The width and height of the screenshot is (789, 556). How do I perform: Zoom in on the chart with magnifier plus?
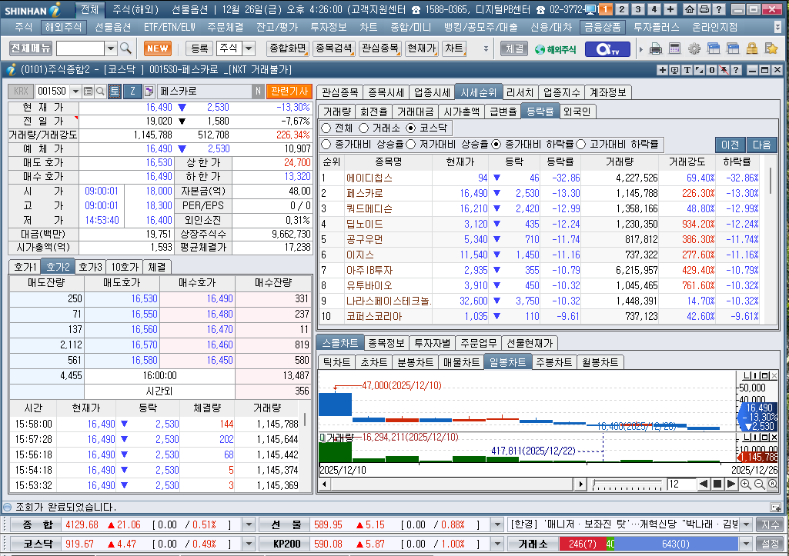746,484
